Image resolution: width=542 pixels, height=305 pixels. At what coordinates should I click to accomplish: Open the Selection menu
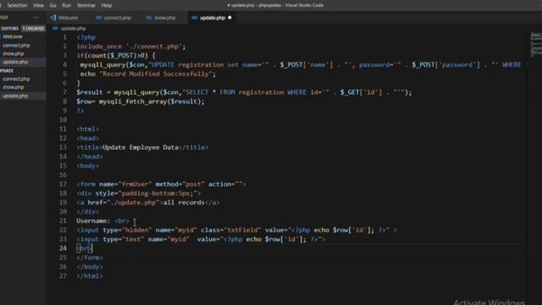(x=17, y=5)
